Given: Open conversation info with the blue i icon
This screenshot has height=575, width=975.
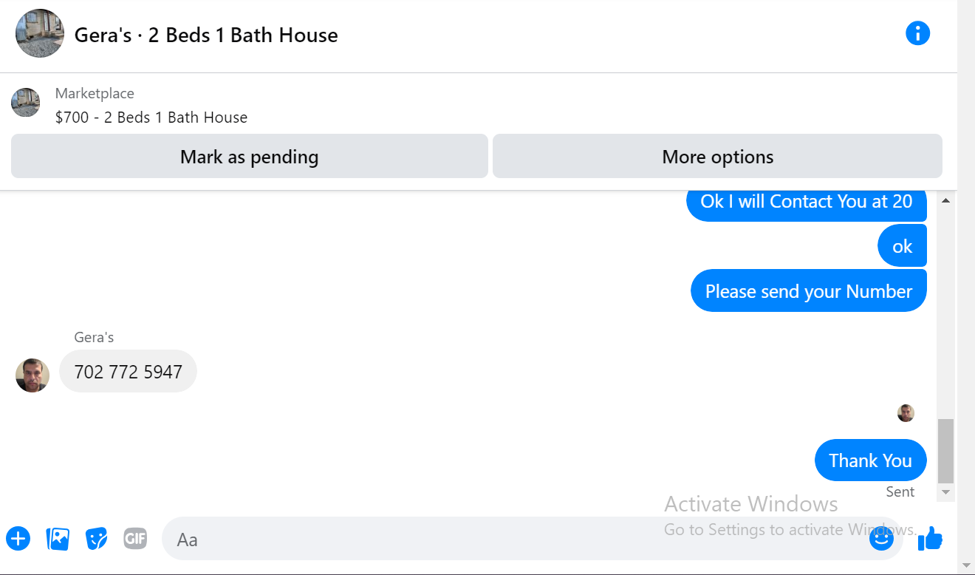Looking at the screenshot, I should tap(917, 33).
